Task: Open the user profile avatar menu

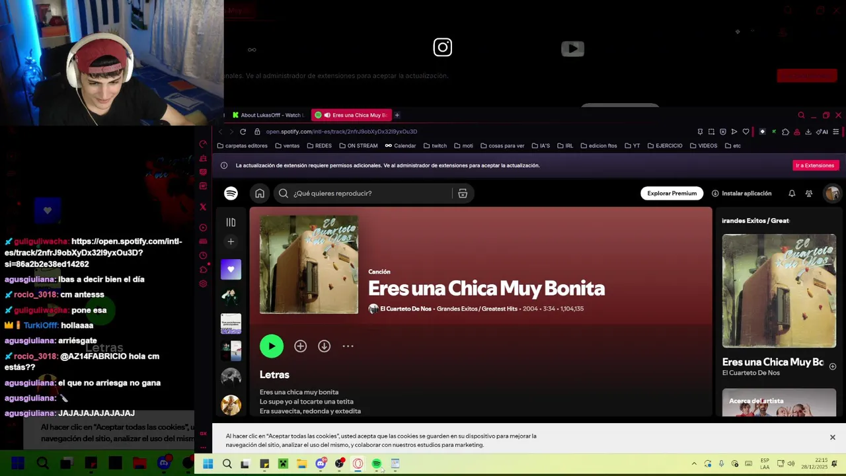Action: 832,193
